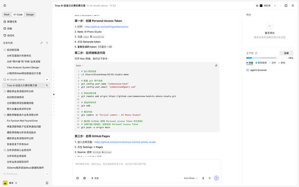
Task: Click the dark conversation outline marker dot
Action: tap(54, 94)
